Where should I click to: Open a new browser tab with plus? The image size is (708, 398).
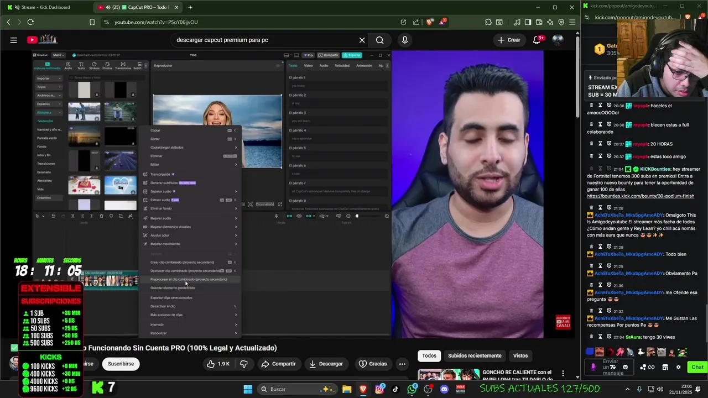click(190, 7)
